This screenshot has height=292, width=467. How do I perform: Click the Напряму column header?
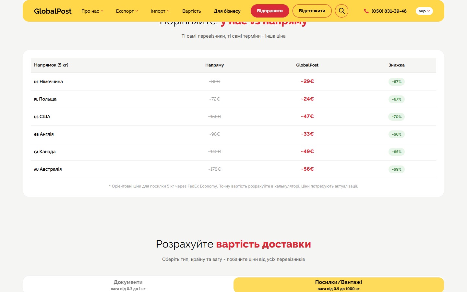pos(214,65)
